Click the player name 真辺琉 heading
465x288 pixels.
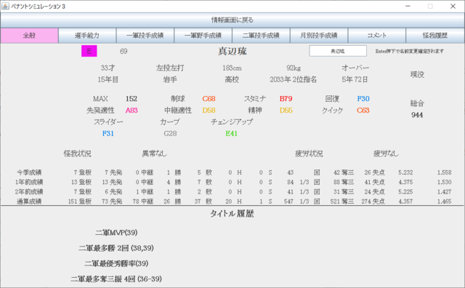[x=232, y=51]
